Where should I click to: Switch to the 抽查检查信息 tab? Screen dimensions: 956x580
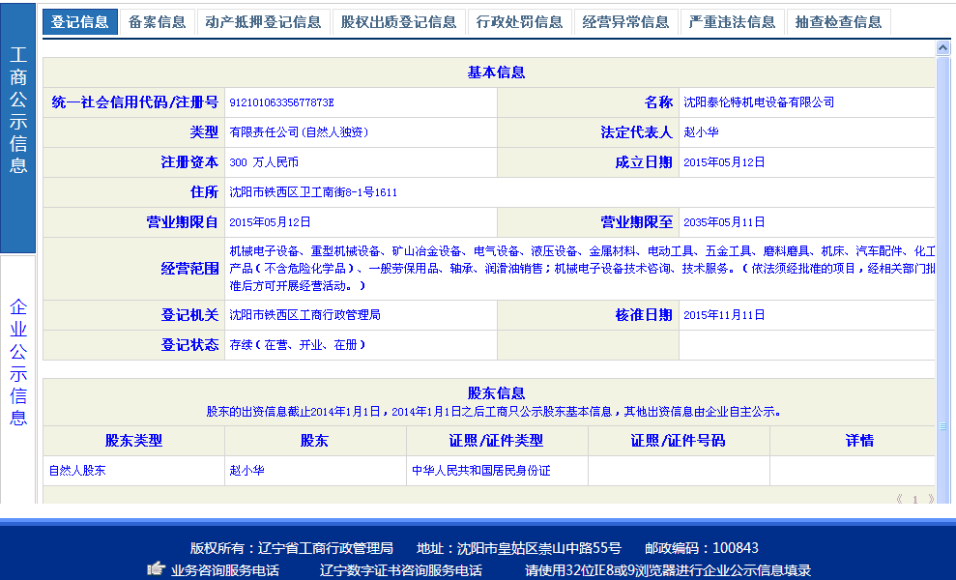point(838,22)
